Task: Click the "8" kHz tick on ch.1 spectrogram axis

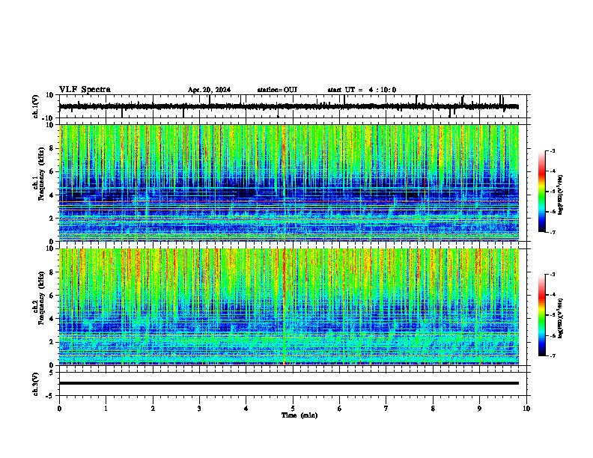Action: [52, 148]
